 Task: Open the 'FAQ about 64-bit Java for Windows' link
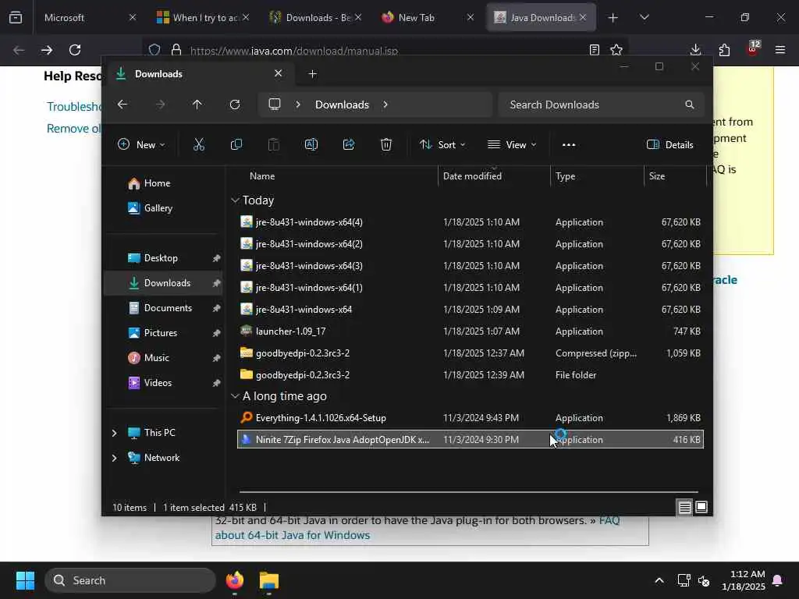pos(417,528)
